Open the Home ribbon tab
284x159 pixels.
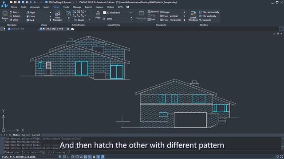[x=14, y=7]
